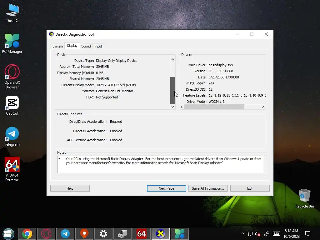Open CapCut desktop shortcut
The height and width of the screenshot is (240, 320).
tap(12, 106)
